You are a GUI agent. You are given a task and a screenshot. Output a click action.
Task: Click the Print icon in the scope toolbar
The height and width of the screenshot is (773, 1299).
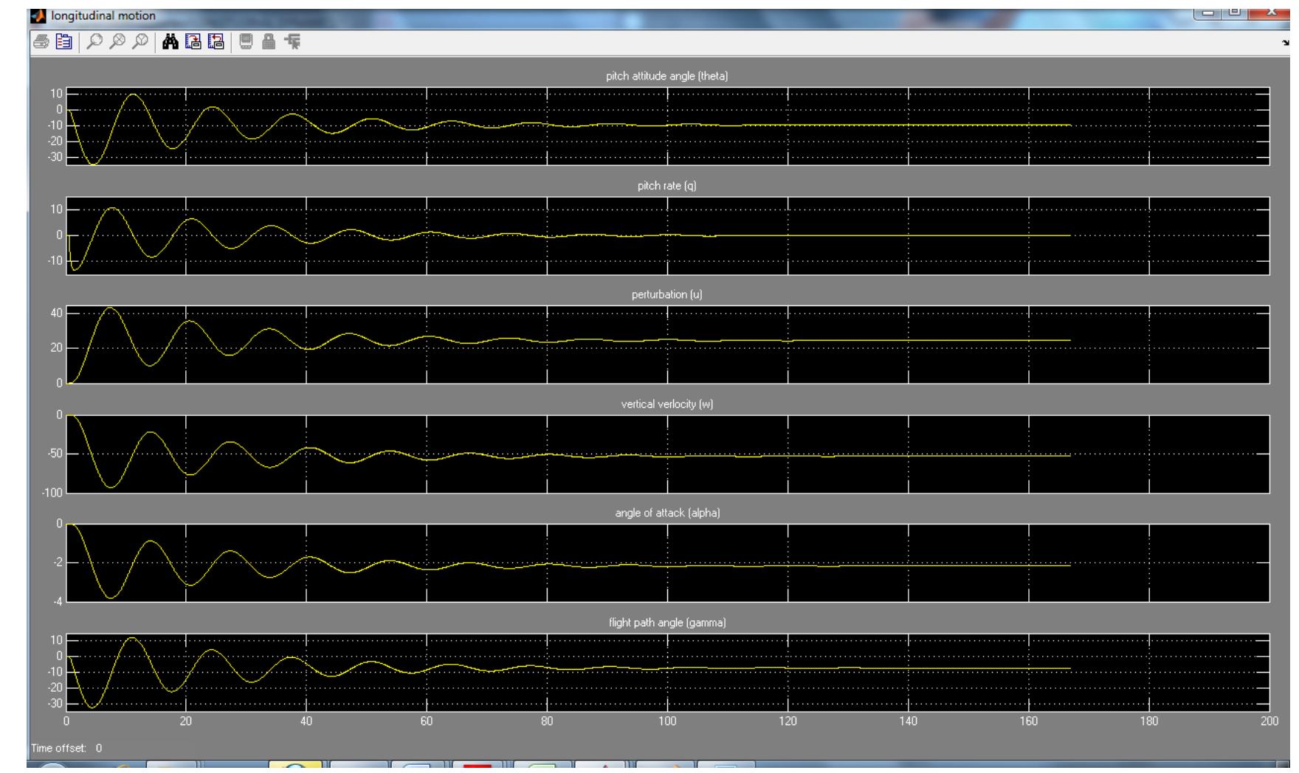[40, 43]
